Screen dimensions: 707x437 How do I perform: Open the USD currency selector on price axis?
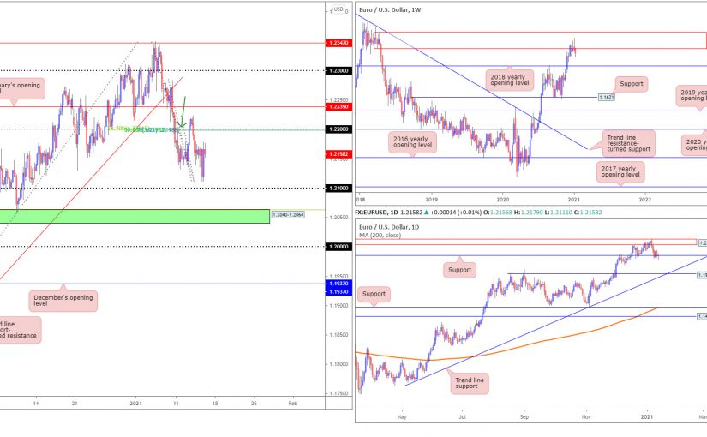(x=338, y=9)
